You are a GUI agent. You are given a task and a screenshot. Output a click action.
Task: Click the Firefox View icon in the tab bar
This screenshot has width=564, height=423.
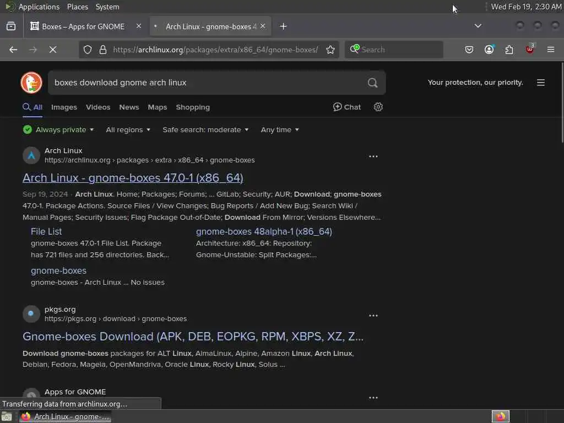coord(11,26)
